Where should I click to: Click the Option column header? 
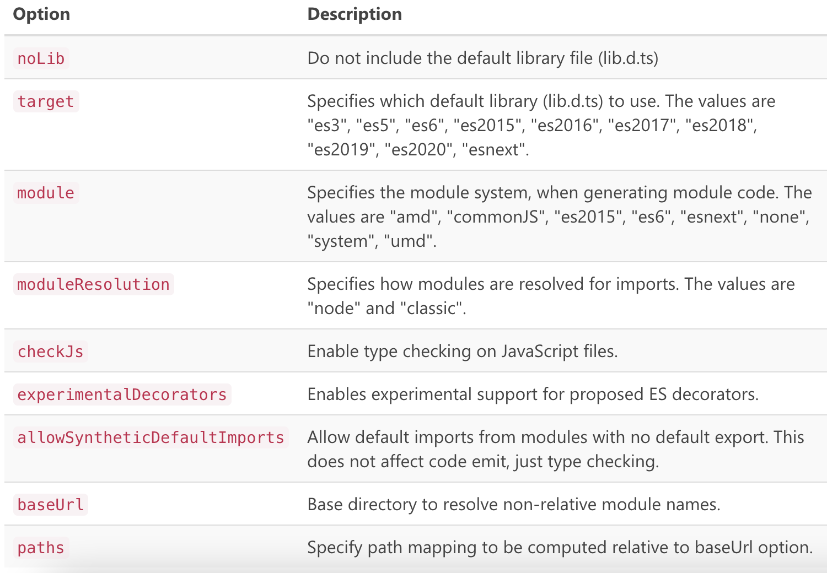[x=41, y=14]
